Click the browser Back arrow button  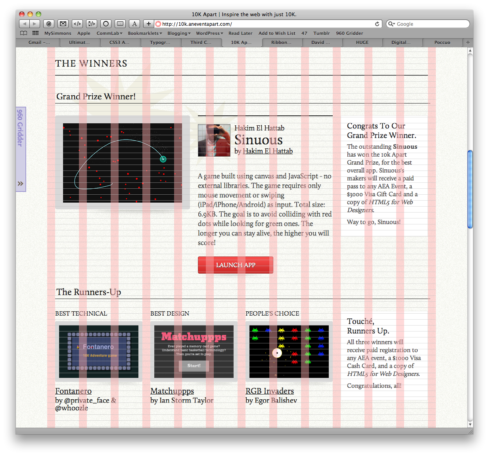pos(24,24)
